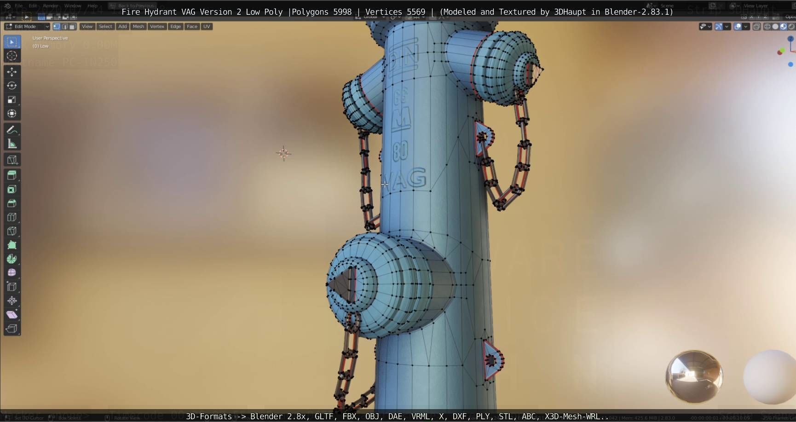Open the Add menu
This screenshot has width=796, height=422.
coord(122,27)
